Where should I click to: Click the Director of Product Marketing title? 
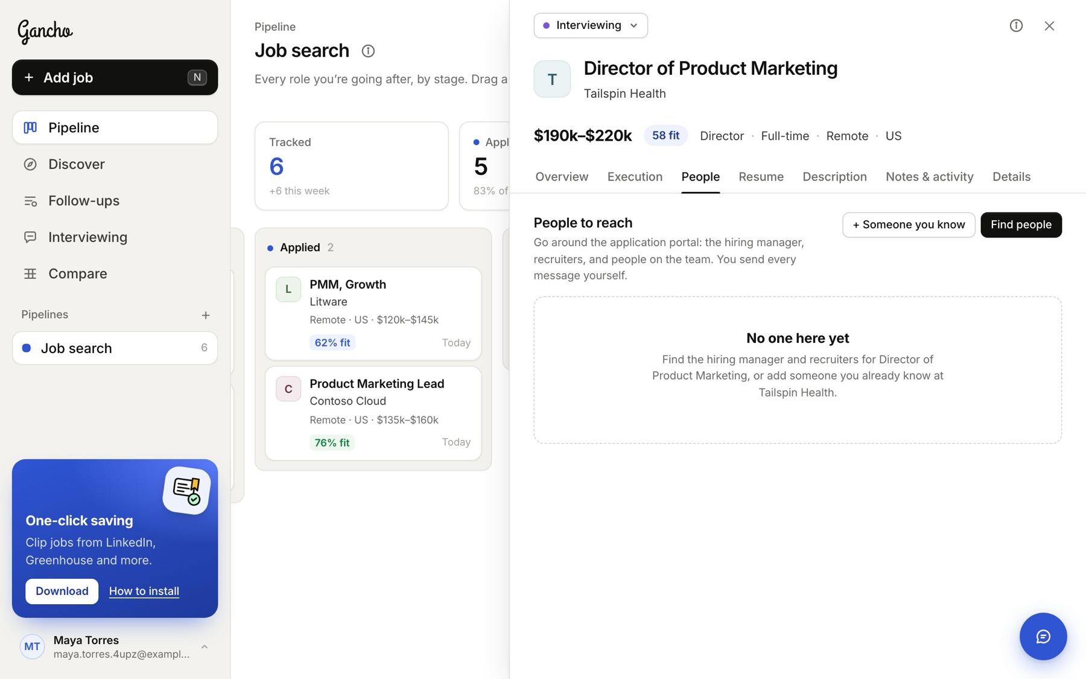tap(710, 68)
